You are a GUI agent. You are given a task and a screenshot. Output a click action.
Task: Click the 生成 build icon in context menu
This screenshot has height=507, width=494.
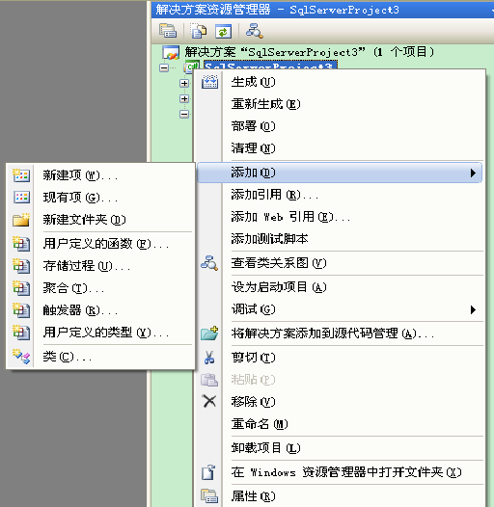209,82
